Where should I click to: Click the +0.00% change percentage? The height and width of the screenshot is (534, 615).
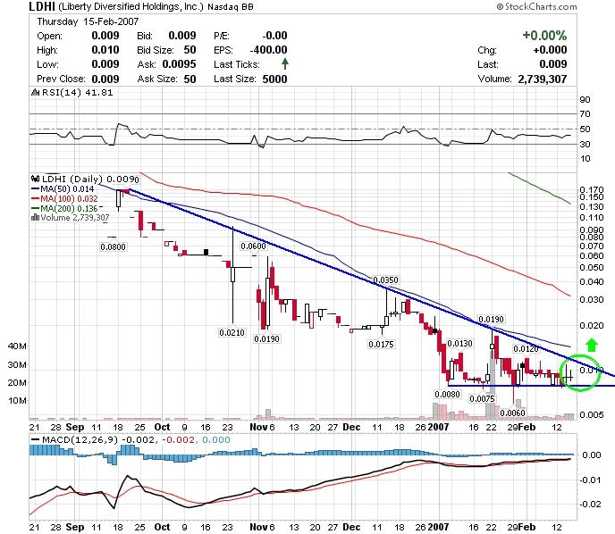click(x=544, y=36)
